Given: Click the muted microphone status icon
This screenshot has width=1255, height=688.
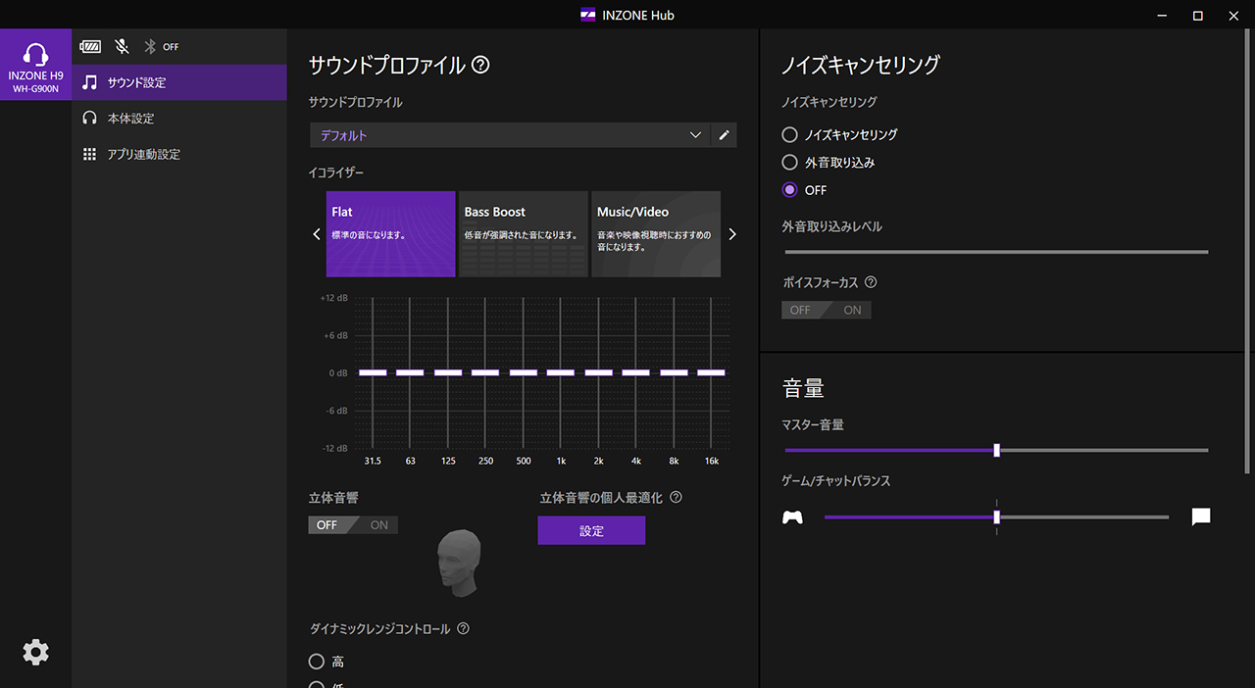Looking at the screenshot, I should [x=122, y=46].
